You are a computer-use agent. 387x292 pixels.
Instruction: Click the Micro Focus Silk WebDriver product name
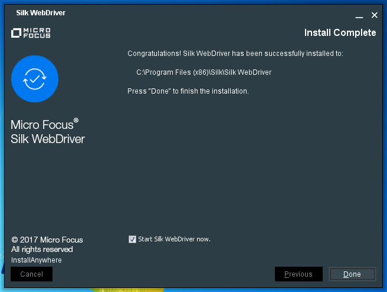[48, 132]
